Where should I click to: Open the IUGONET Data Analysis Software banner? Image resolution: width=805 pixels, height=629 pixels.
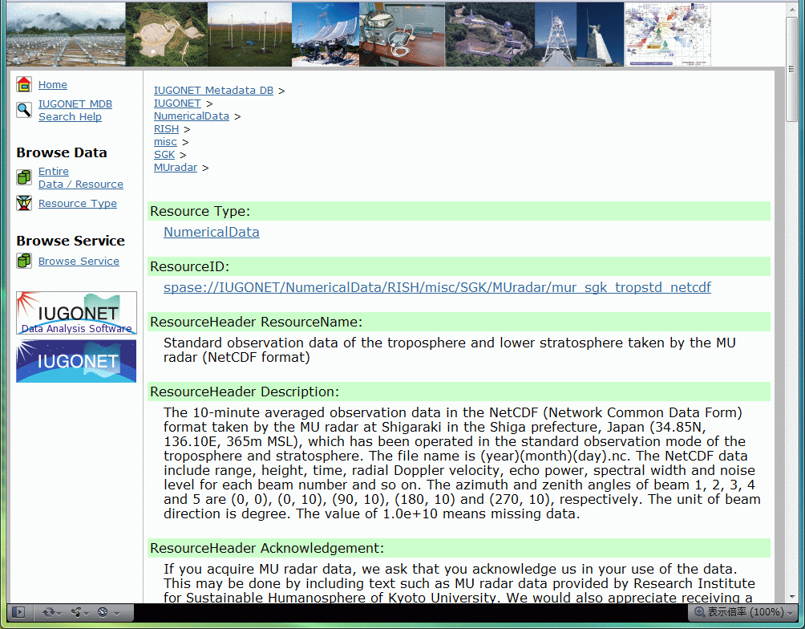76,313
